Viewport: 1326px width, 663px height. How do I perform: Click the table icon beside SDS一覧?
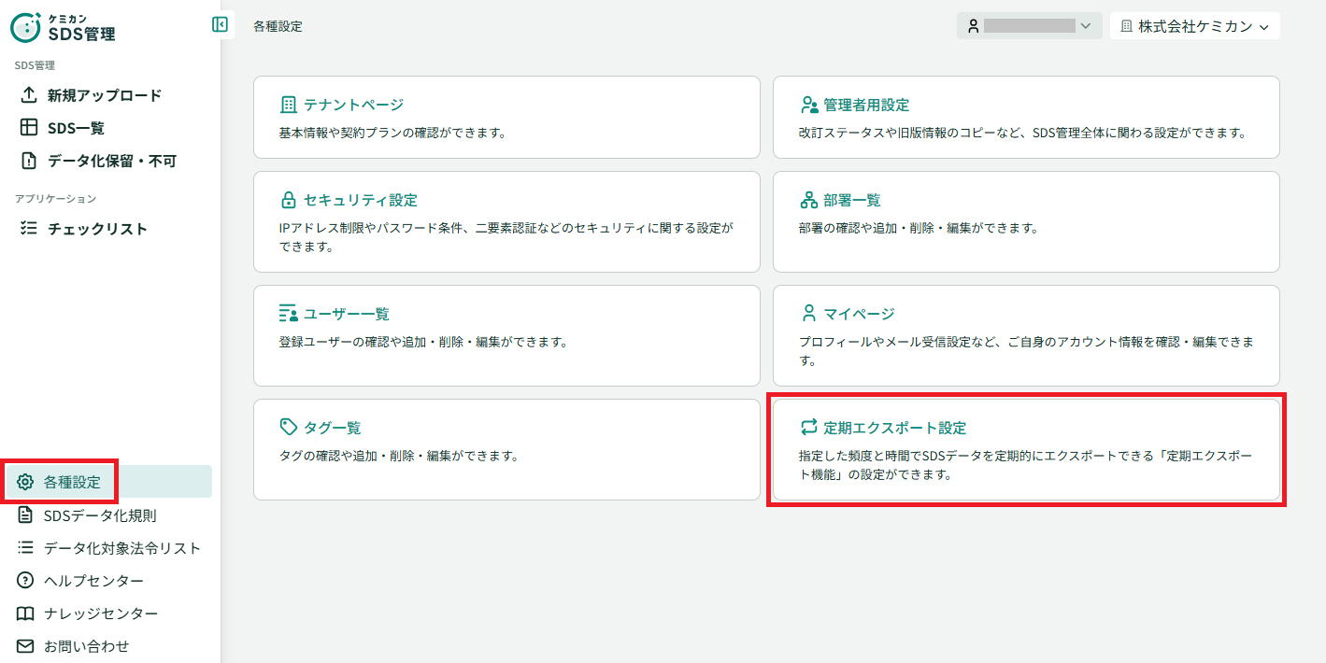(x=29, y=128)
